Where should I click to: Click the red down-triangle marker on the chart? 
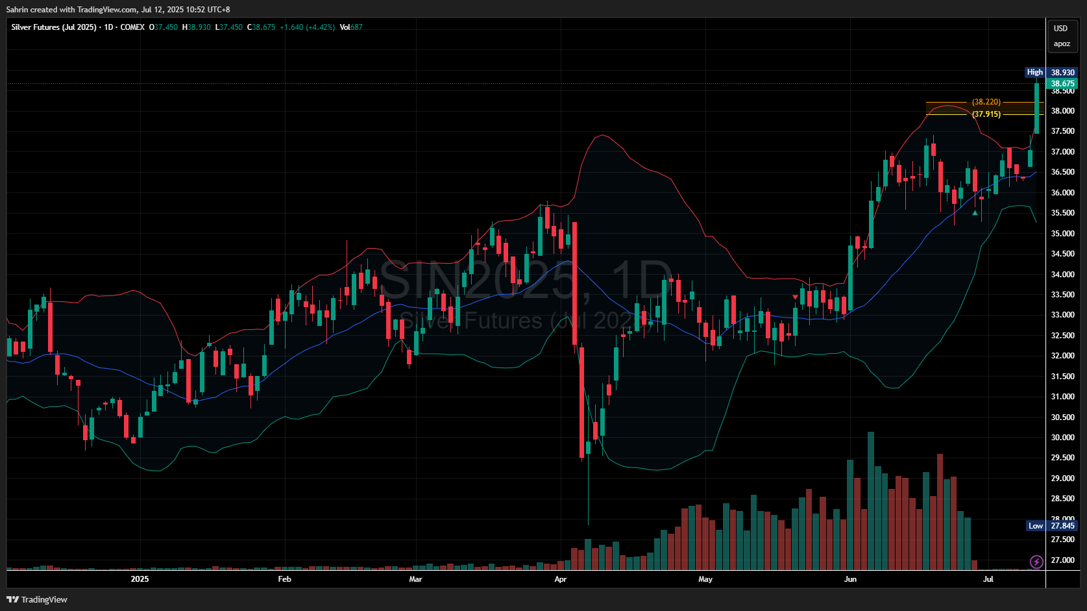click(796, 297)
